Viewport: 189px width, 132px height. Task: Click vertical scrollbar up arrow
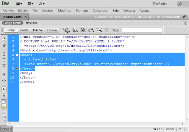pos(187,37)
